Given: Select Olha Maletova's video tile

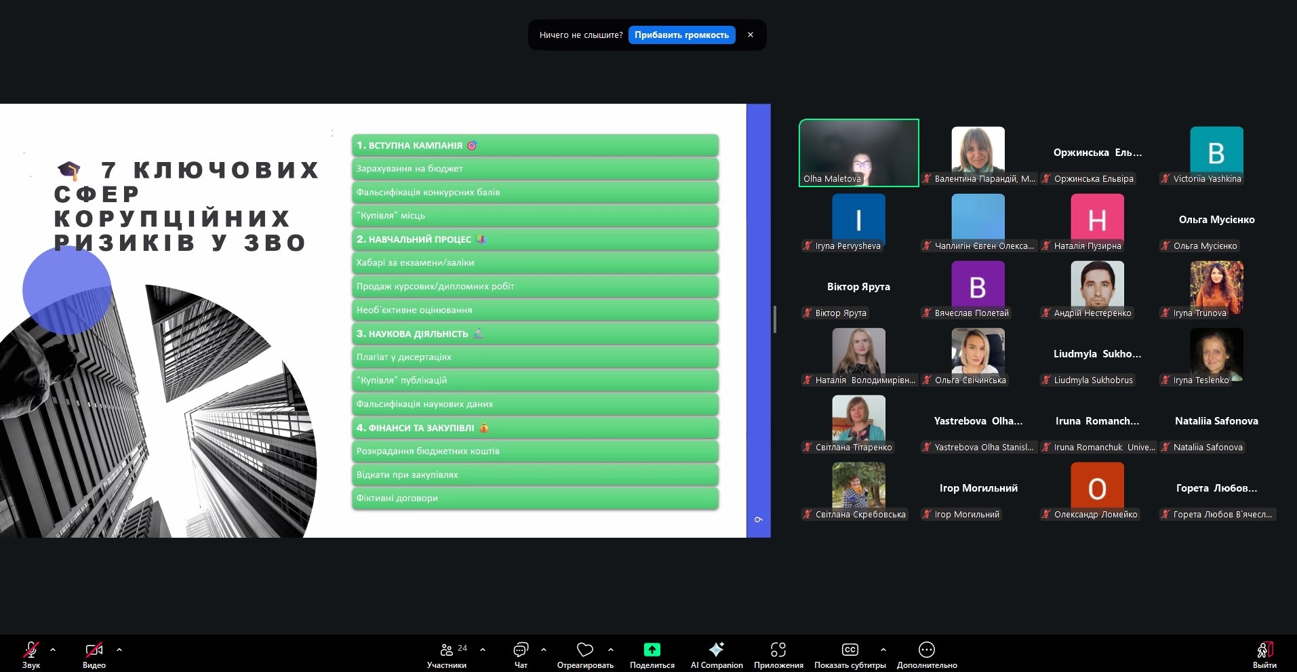Looking at the screenshot, I should (x=858, y=153).
